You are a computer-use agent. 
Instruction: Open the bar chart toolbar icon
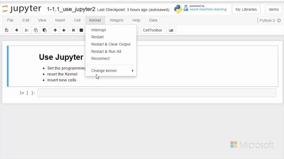coord(171,30)
